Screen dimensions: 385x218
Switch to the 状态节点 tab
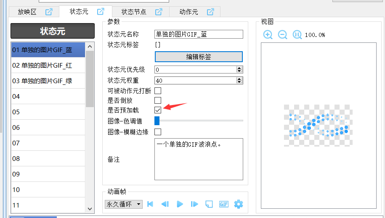click(134, 12)
